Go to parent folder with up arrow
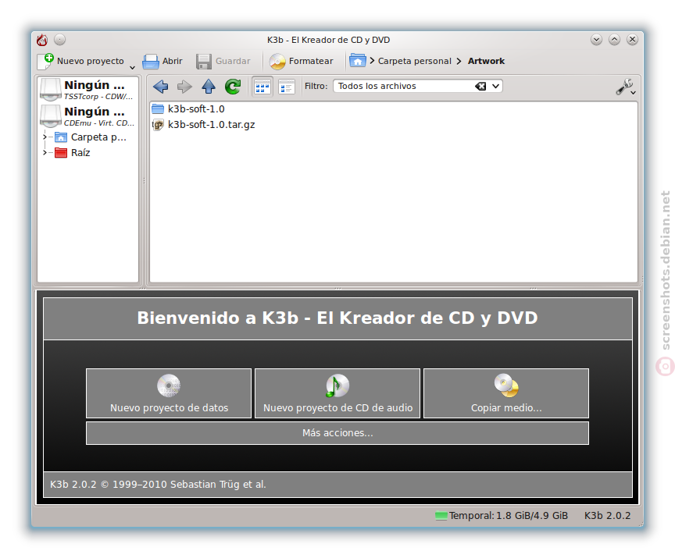This screenshot has width=675, height=558. pos(209,87)
